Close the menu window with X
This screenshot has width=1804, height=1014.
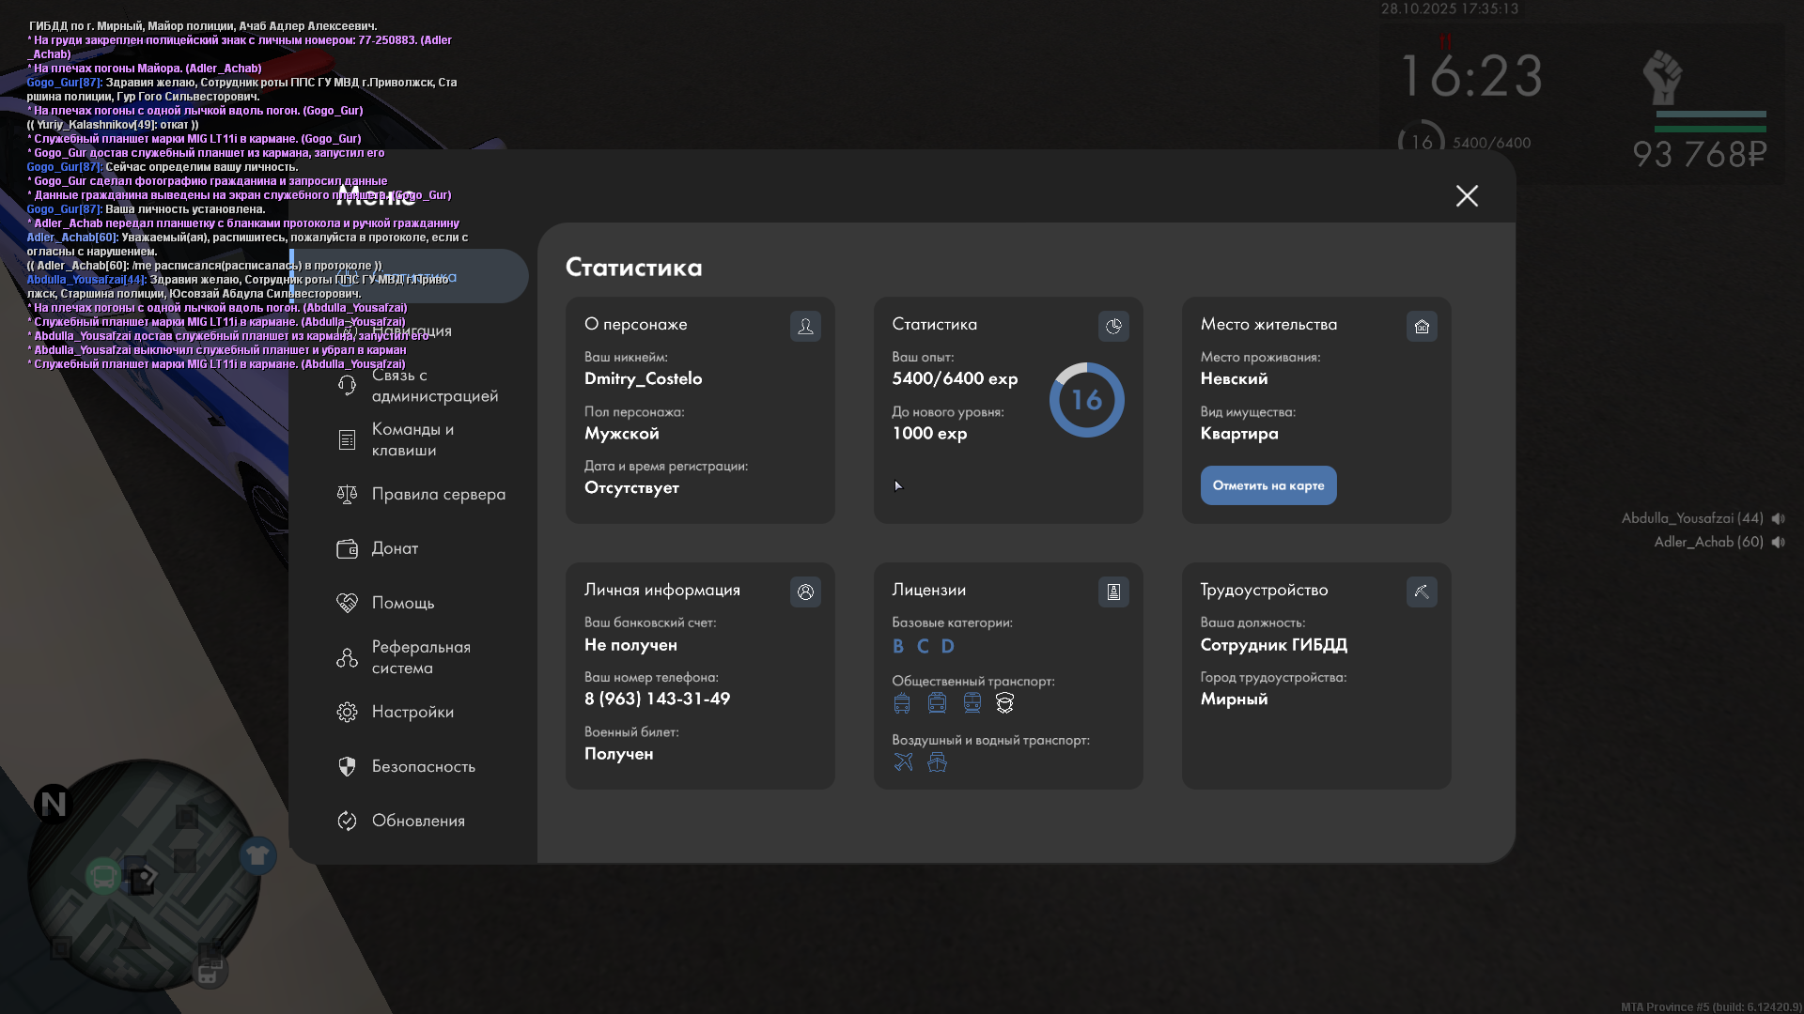[1467, 196]
